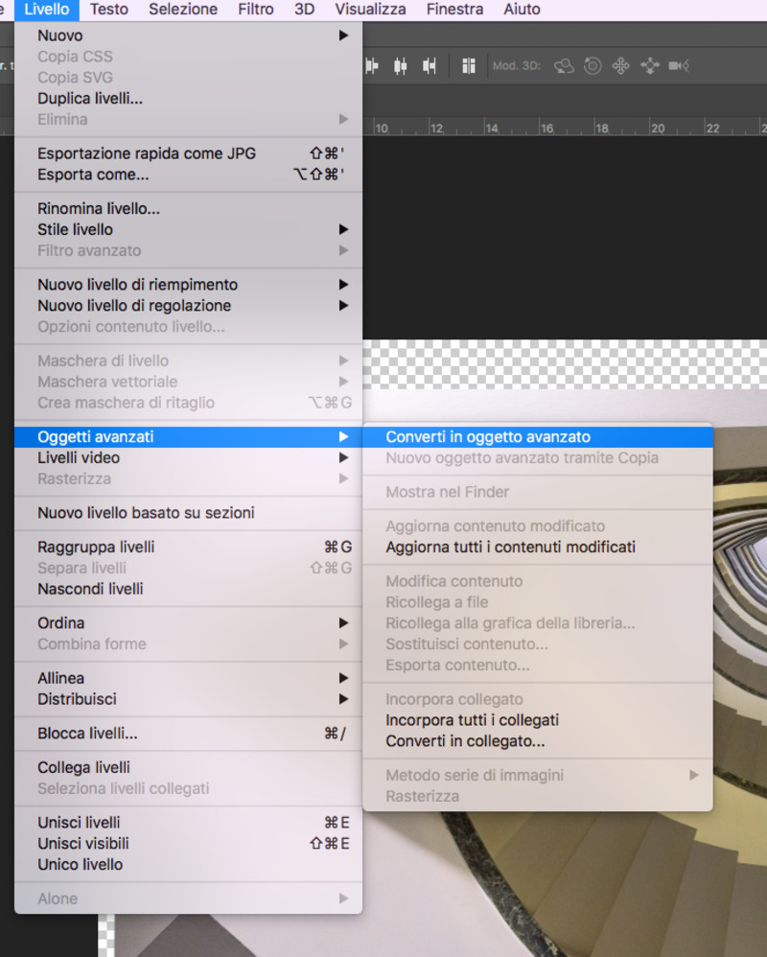Click the horizontal ruler at mark 16

tap(546, 128)
